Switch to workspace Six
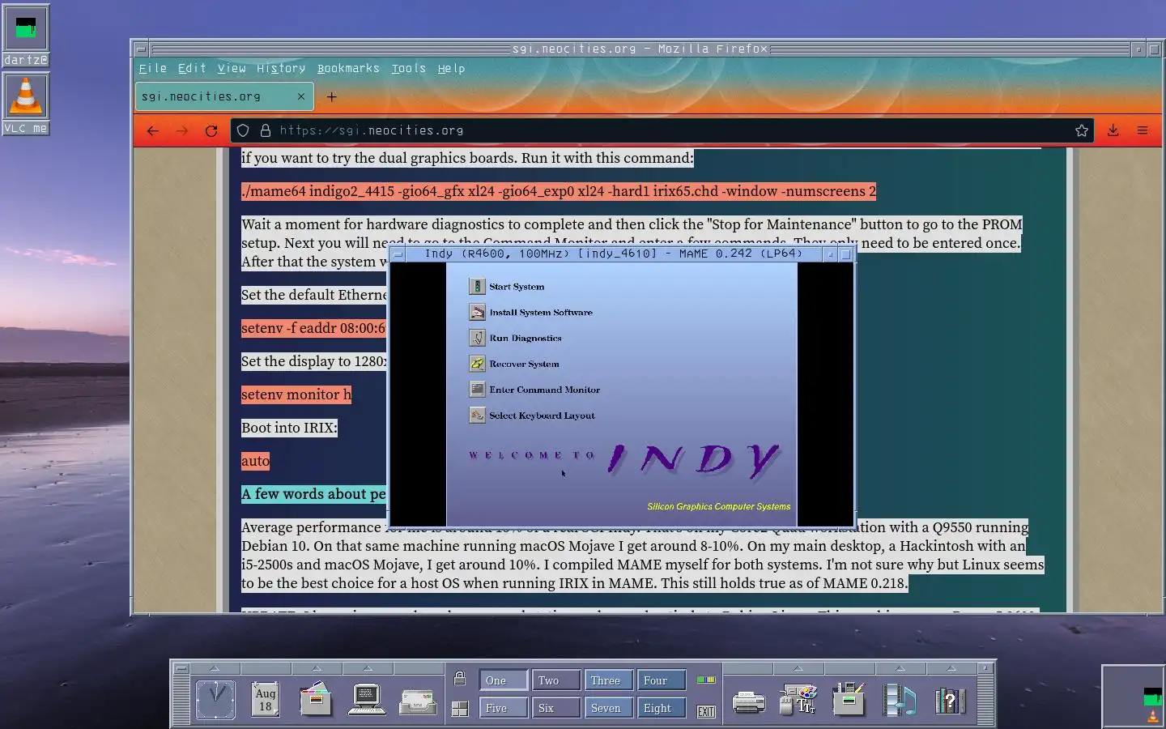 click(555, 708)
